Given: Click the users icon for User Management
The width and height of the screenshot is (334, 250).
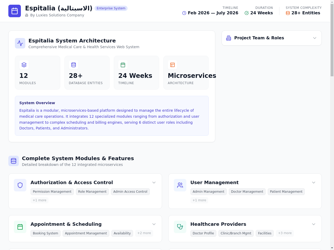Looking at the screenshot, I should coord(180,185).
